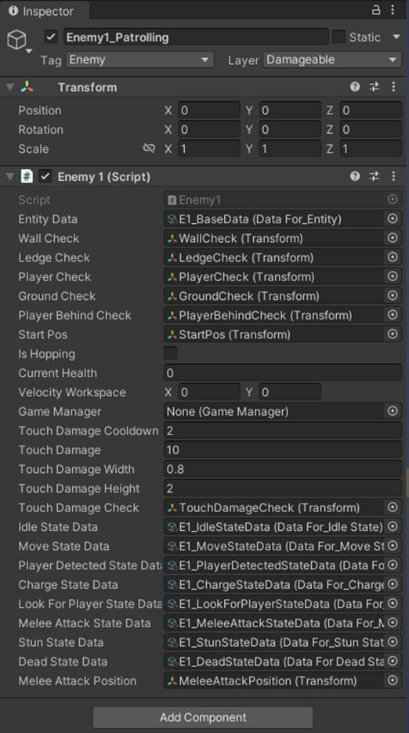Open the Layer dropdown showing Damageable
409x733 pixels.
click(x=332, y=60)
